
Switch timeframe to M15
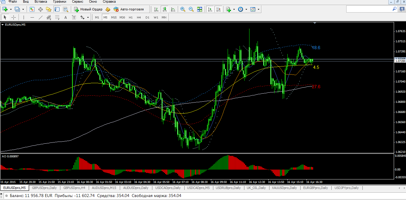[x=114, y=17]
